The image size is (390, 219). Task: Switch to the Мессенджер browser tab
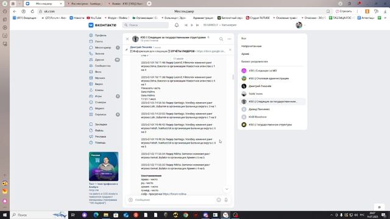(x=44, y=4)
